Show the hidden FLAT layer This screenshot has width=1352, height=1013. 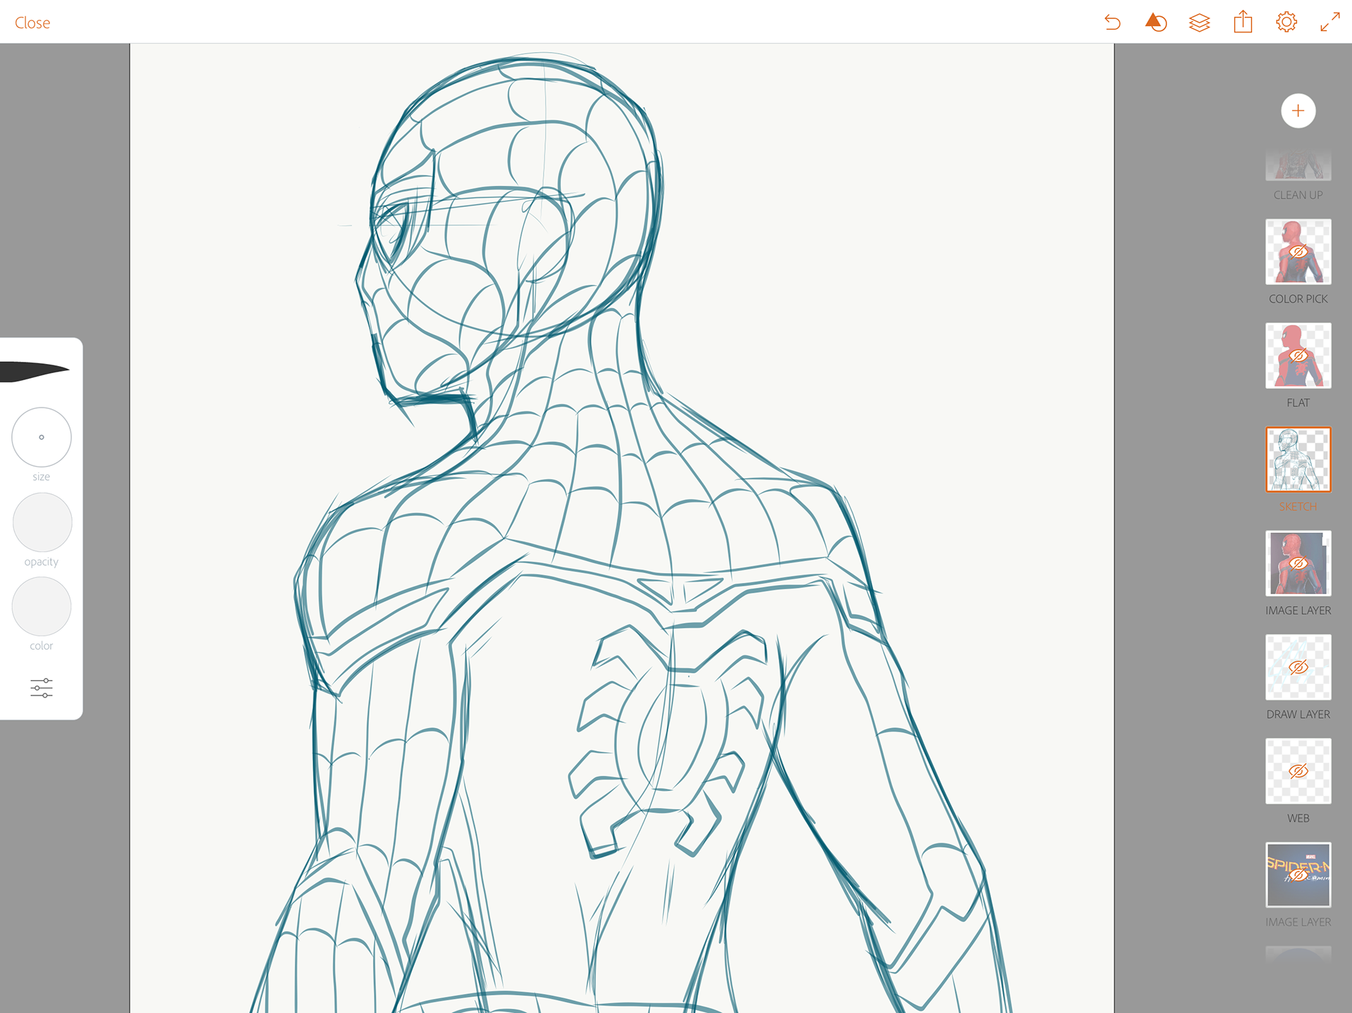[x=1298, y=356]
